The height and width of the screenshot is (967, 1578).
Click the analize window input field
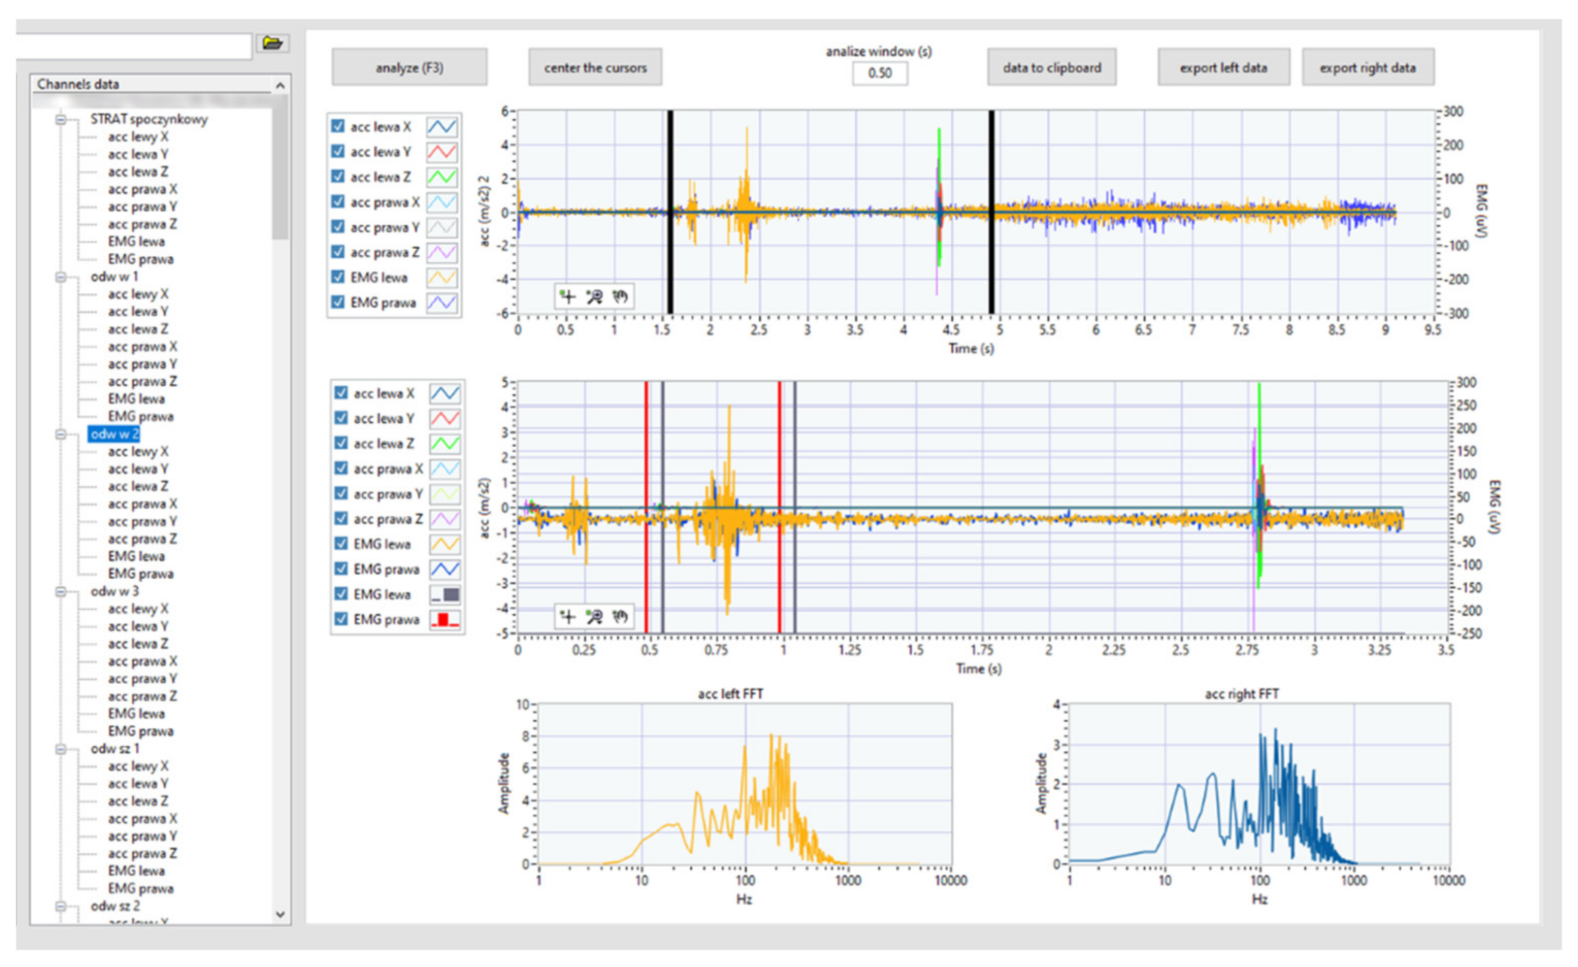pyautogui.click(x=879, y=73)
